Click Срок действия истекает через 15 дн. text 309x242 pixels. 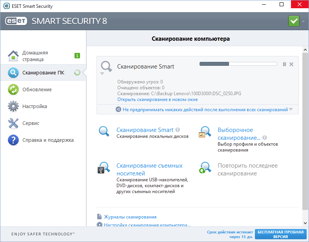click(230, 234)
